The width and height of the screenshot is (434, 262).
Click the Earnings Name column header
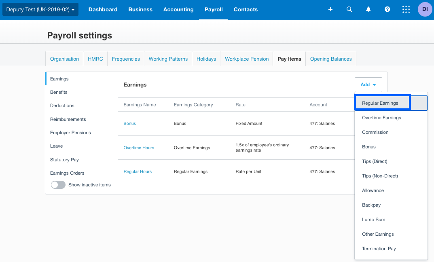point(140,105)
